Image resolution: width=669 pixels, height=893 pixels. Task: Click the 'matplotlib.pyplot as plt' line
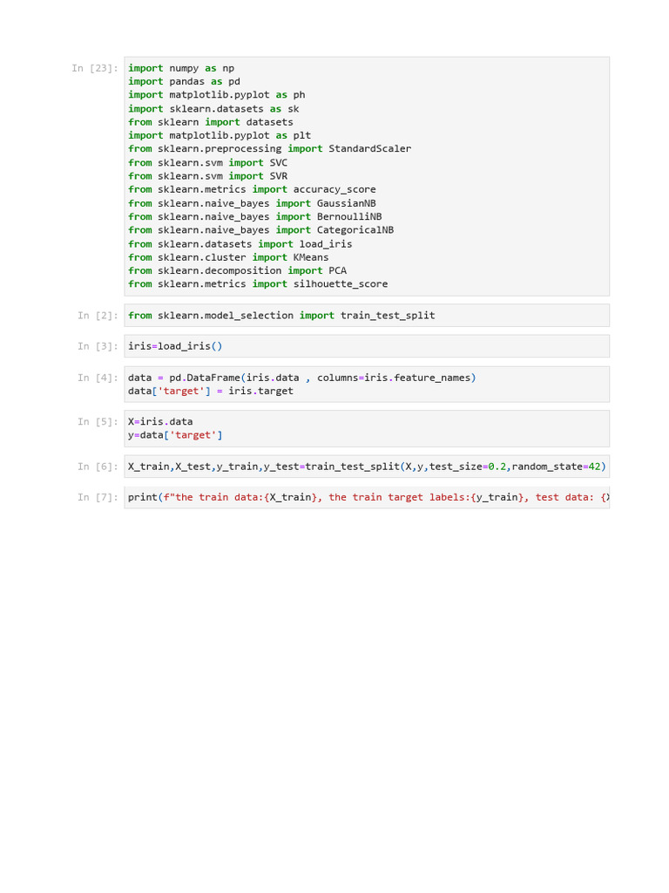point(220,135)
